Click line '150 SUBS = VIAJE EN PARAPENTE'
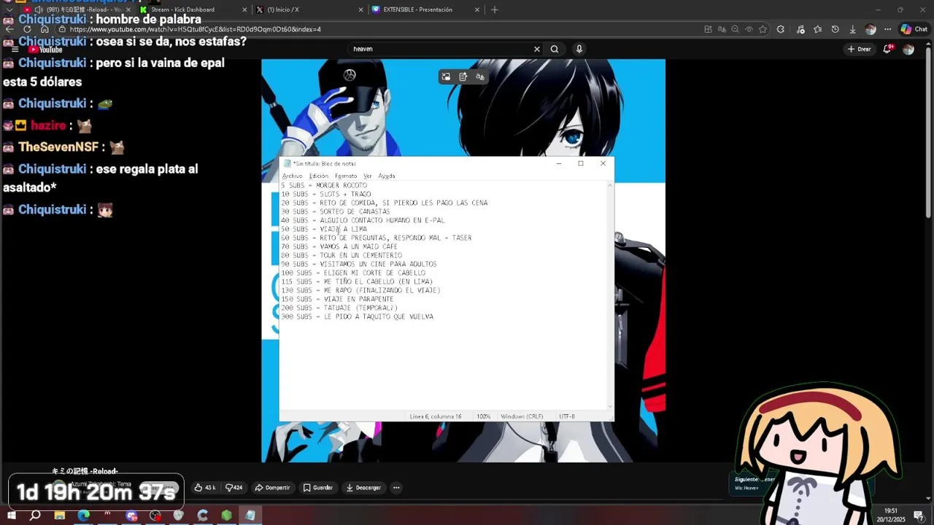The height and width of the screenshot is (525, 934). [337, 299]
